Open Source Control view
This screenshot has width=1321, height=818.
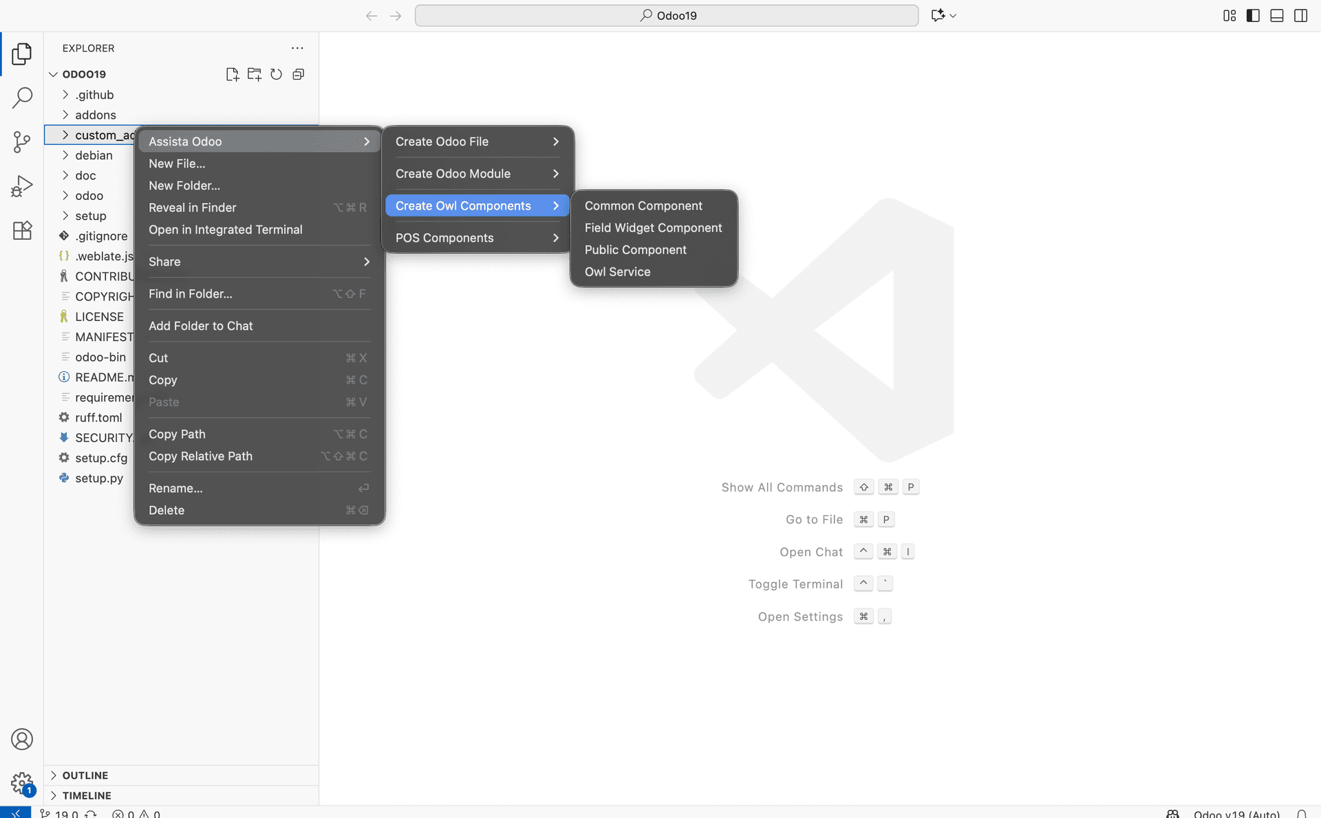(x=22, y=142)
